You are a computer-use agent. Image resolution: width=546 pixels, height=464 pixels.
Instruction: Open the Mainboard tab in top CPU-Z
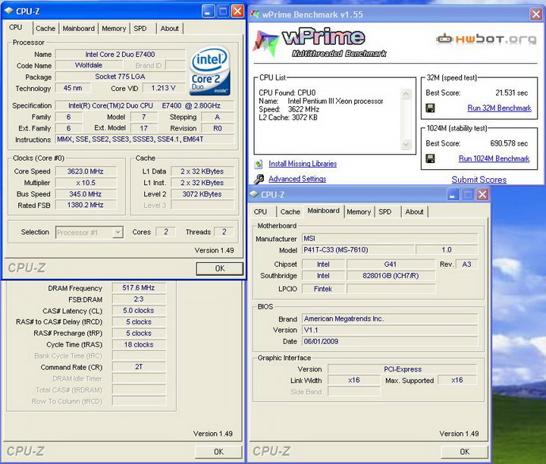tap(79, 29)
